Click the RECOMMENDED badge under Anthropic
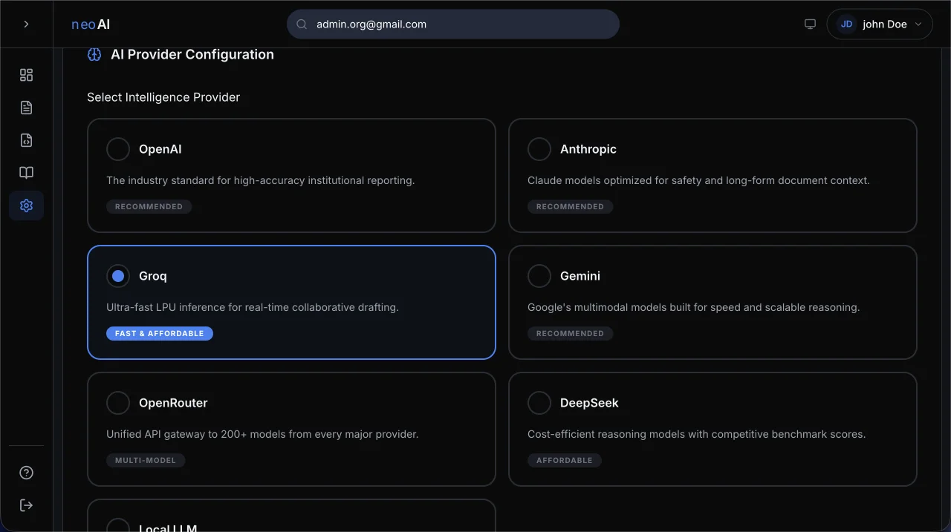The height and width of the screenshot is (532, 951). tap(570, 206)
